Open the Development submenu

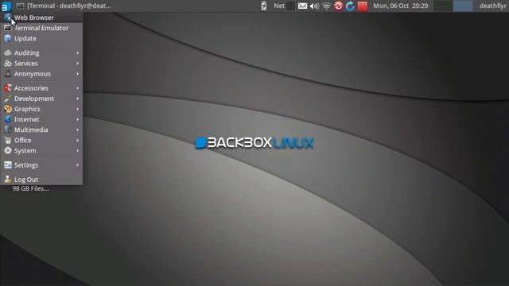pos(41,99)
